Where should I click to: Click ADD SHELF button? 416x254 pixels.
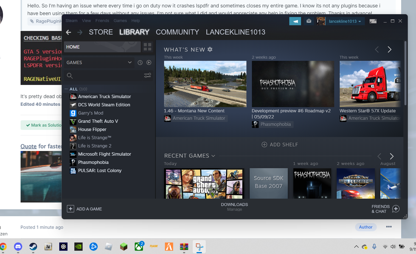pyautogui.click(x=280, y=144)
